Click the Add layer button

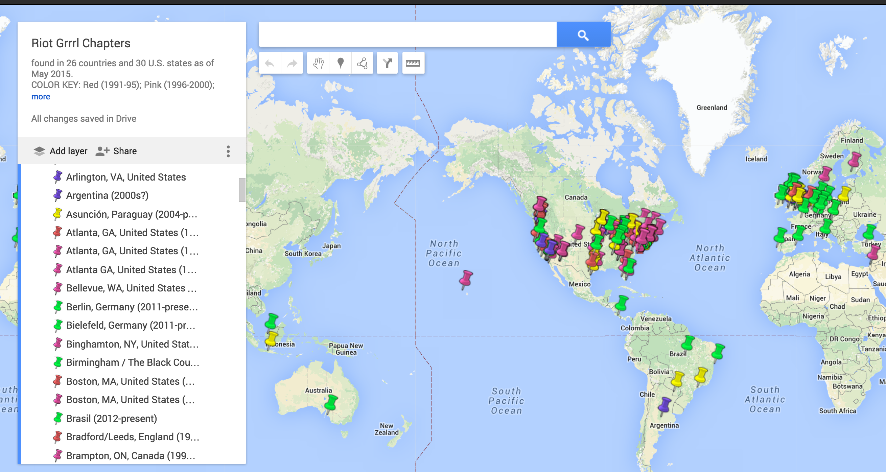tap(61, 151)
